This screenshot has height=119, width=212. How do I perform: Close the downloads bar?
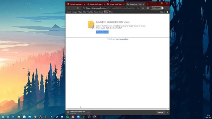[x=167, y=112]
